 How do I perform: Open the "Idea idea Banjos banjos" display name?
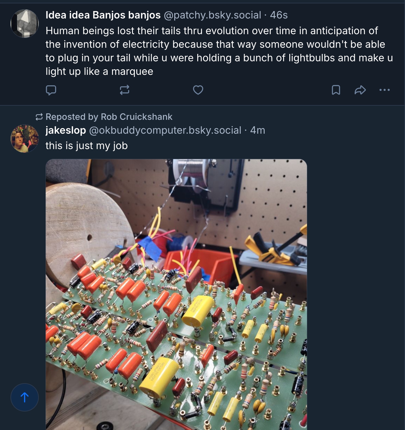point(103,15)
